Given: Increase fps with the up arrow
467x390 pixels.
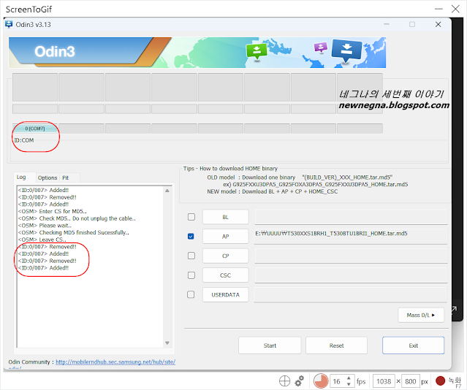Looking at the screenshot, I should coord(349,378).
